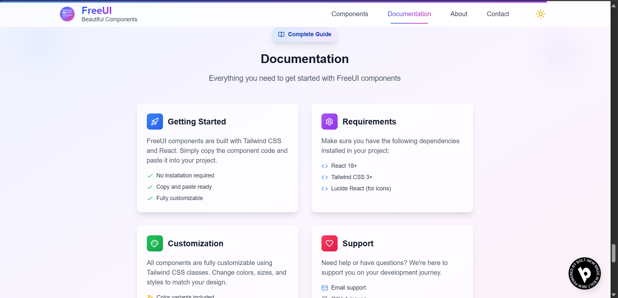Click the book icon in Complete Guide badge

point(281,35)
